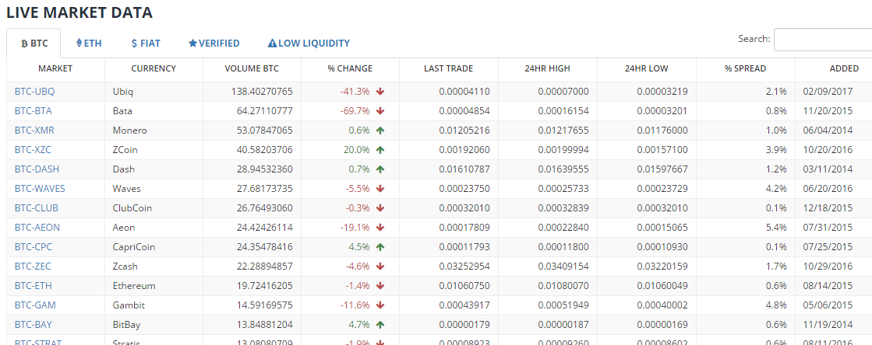Sort by % SPREAD column header
Screen dimensions: 872x345
click(x=745, y=69)
